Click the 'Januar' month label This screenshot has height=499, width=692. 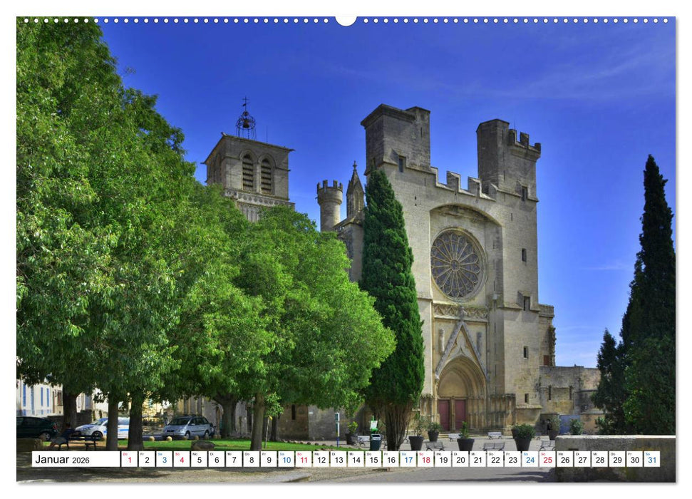[x=51, y=459]
